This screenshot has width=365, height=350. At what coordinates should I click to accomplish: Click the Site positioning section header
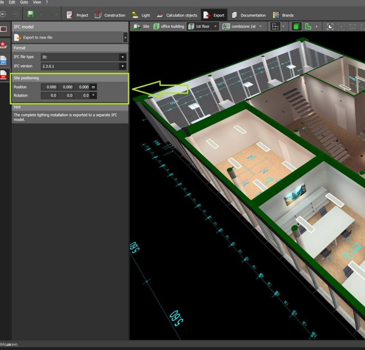coord(70,78)
